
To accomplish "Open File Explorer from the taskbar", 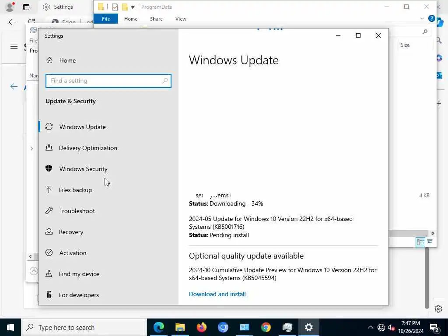I will (180, 327).
